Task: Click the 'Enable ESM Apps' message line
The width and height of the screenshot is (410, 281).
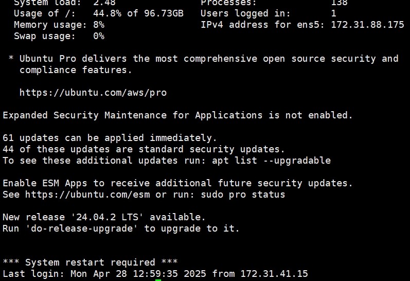Action: [177, 183]
